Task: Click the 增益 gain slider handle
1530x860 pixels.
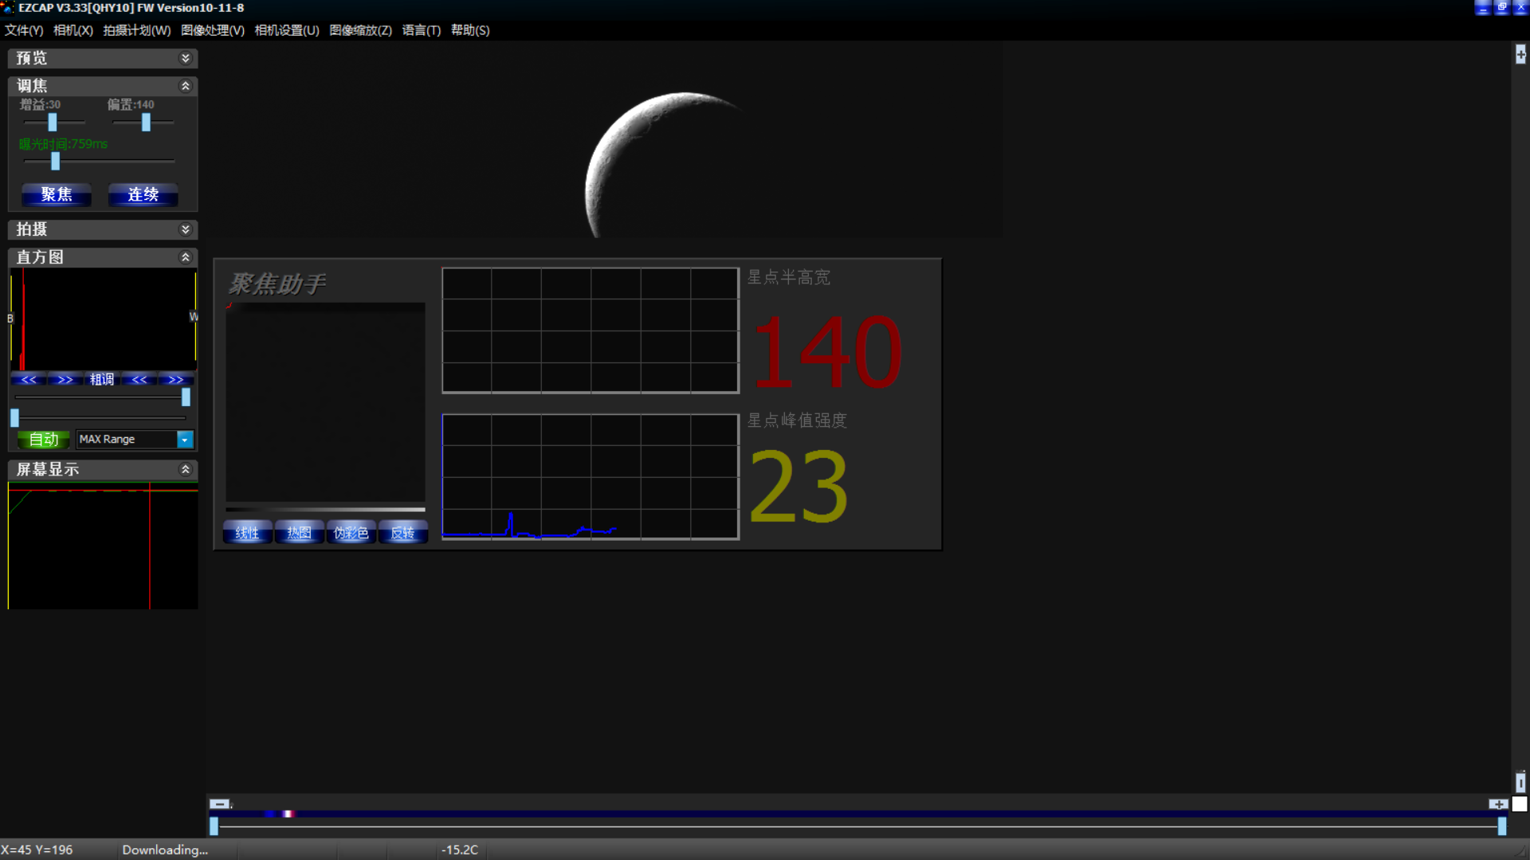Action: (x=53, y=122)
